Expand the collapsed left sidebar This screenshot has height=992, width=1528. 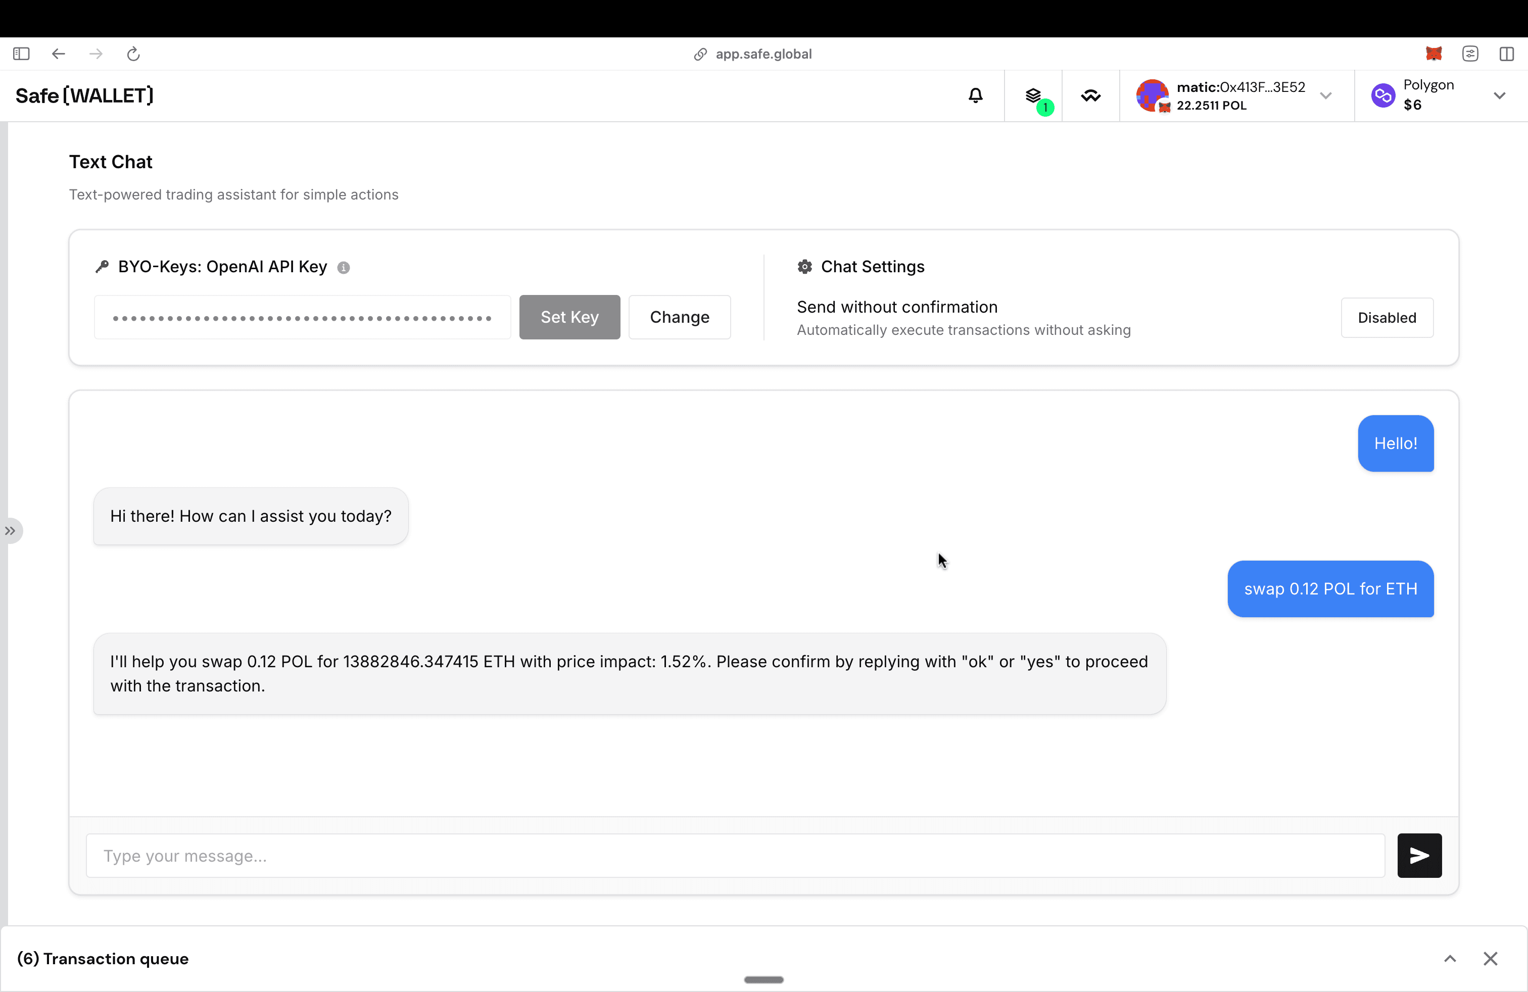coord(10,531)
